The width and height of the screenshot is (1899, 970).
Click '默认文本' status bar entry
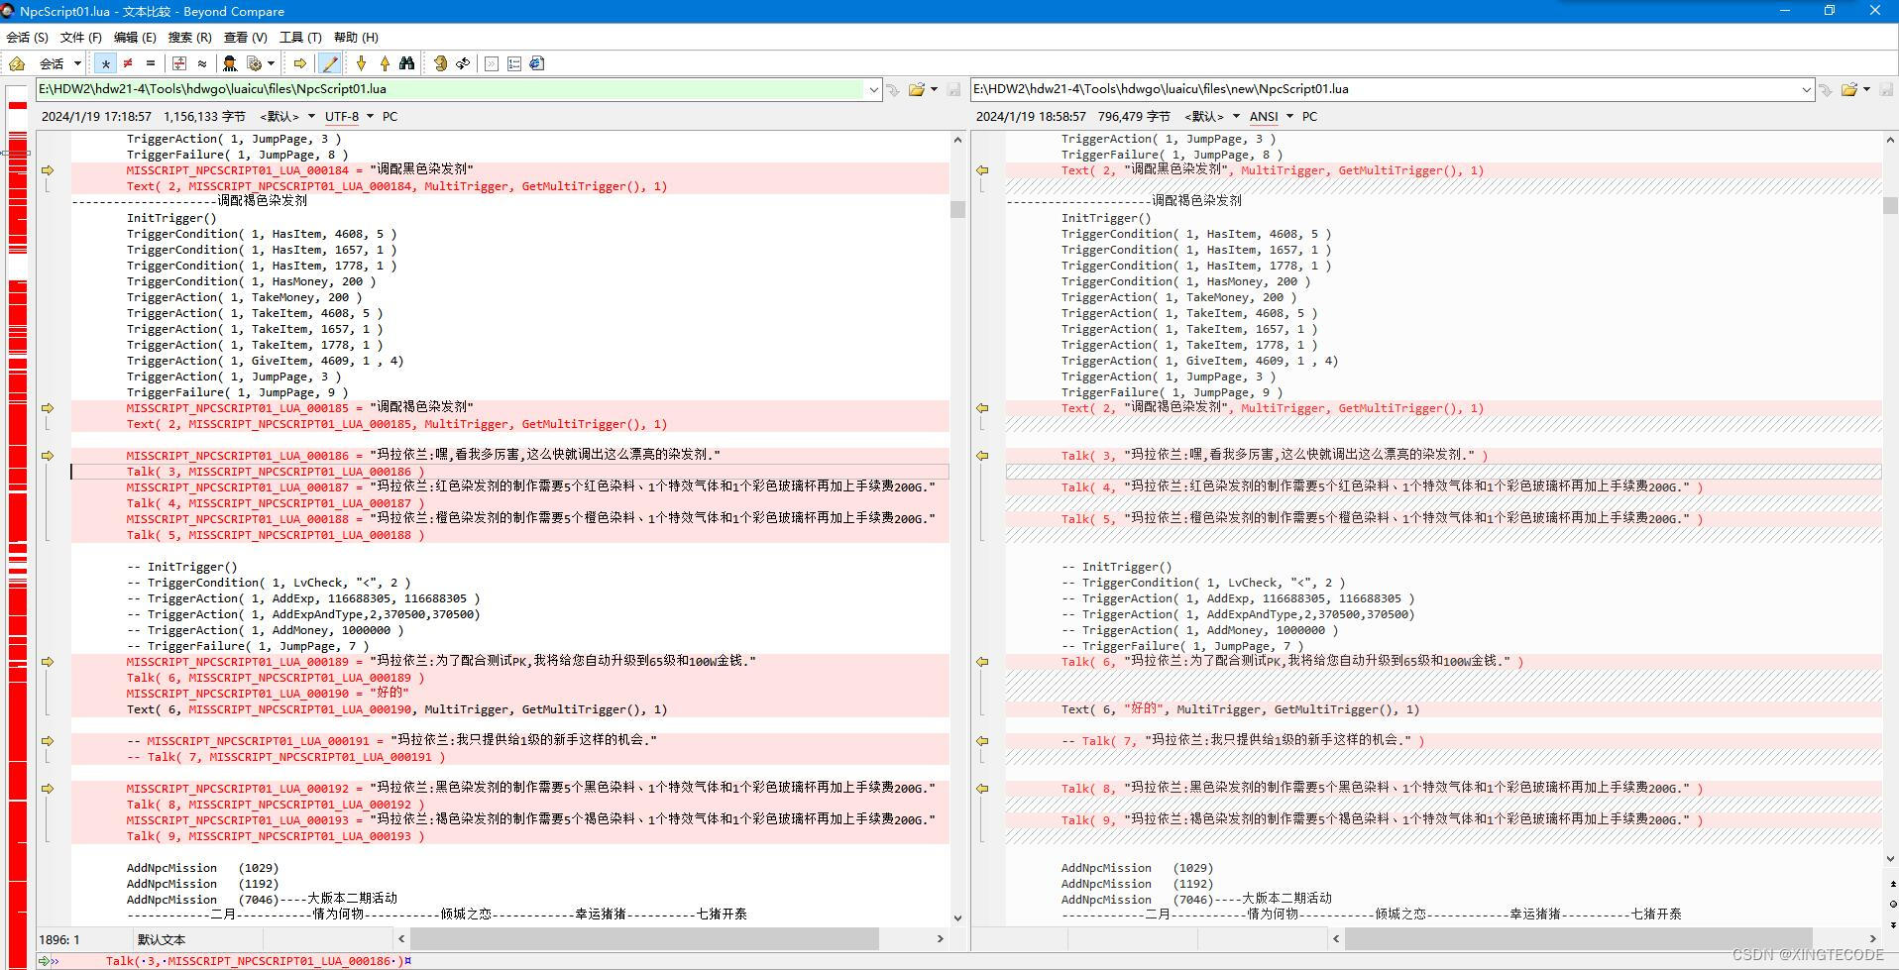[162, 939]
